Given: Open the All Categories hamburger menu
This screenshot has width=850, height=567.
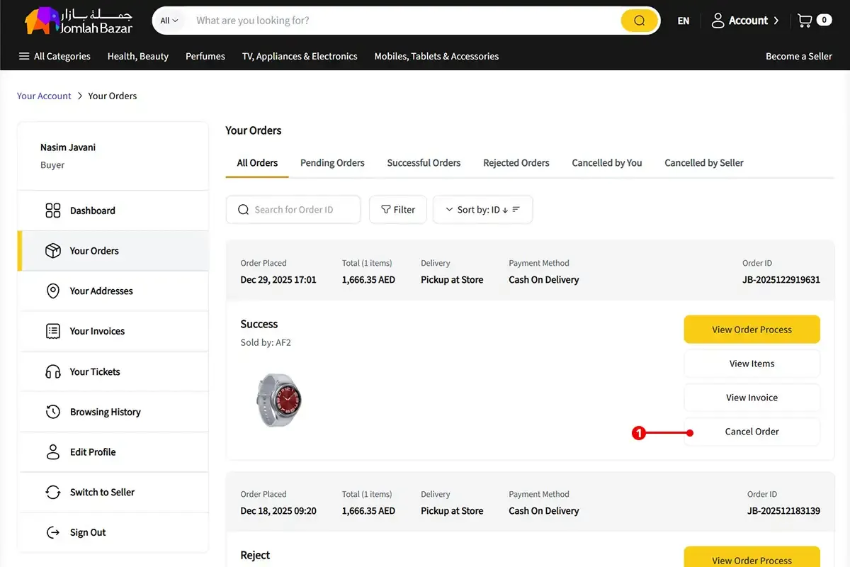Looking at the screenshot, I should coord(55,56).
